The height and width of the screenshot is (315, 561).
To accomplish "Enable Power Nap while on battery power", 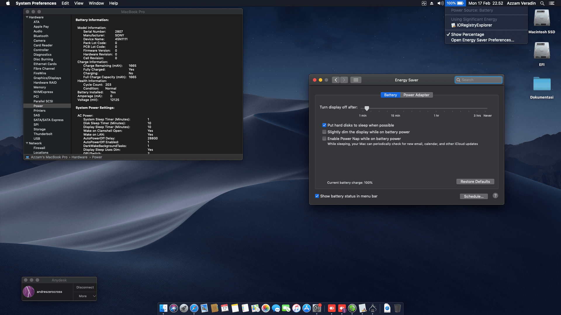I will 324,139.
